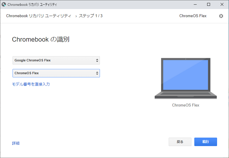Image resolution: width=229 pixels, height=158 pixels.
Task: Close the recovery utility window
Action: coord(222,5)
